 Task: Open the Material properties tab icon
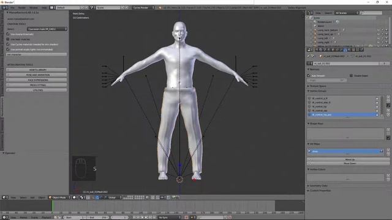click(x=349, y=50)
